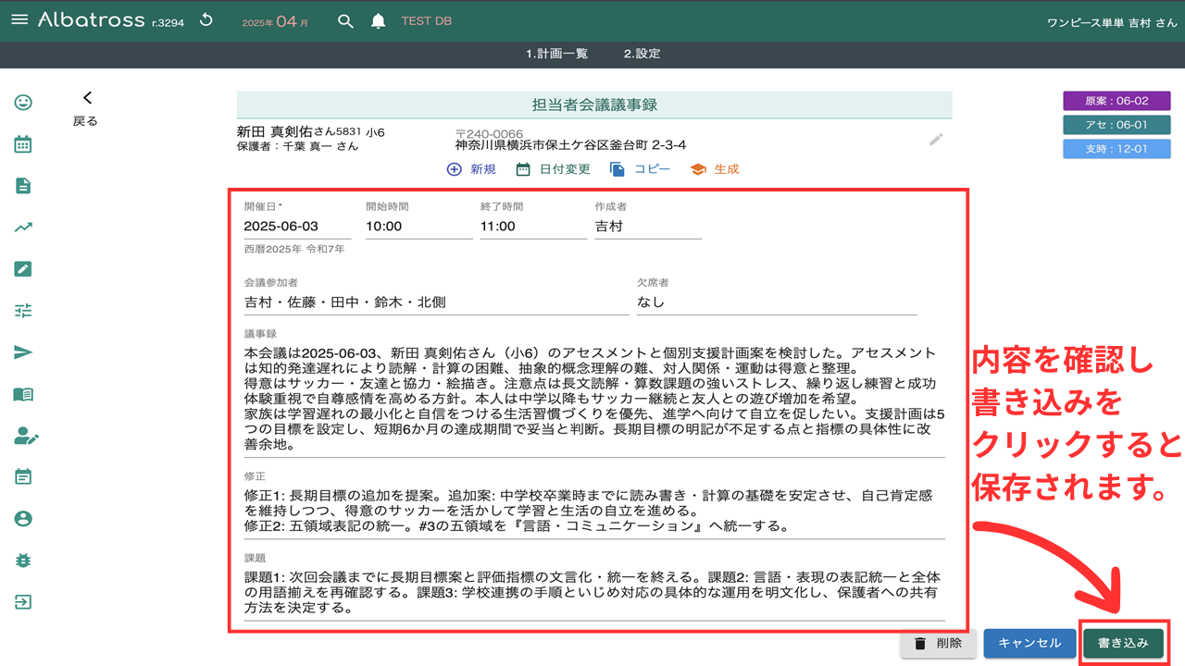Click the 生成 button
This screenshot has height=666, width=1185.
715,169
